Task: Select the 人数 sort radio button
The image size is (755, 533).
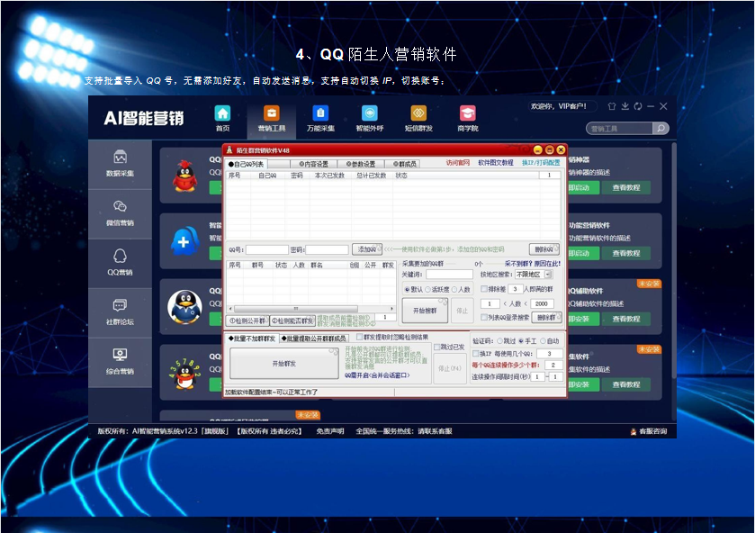Action: coord(454,289)
